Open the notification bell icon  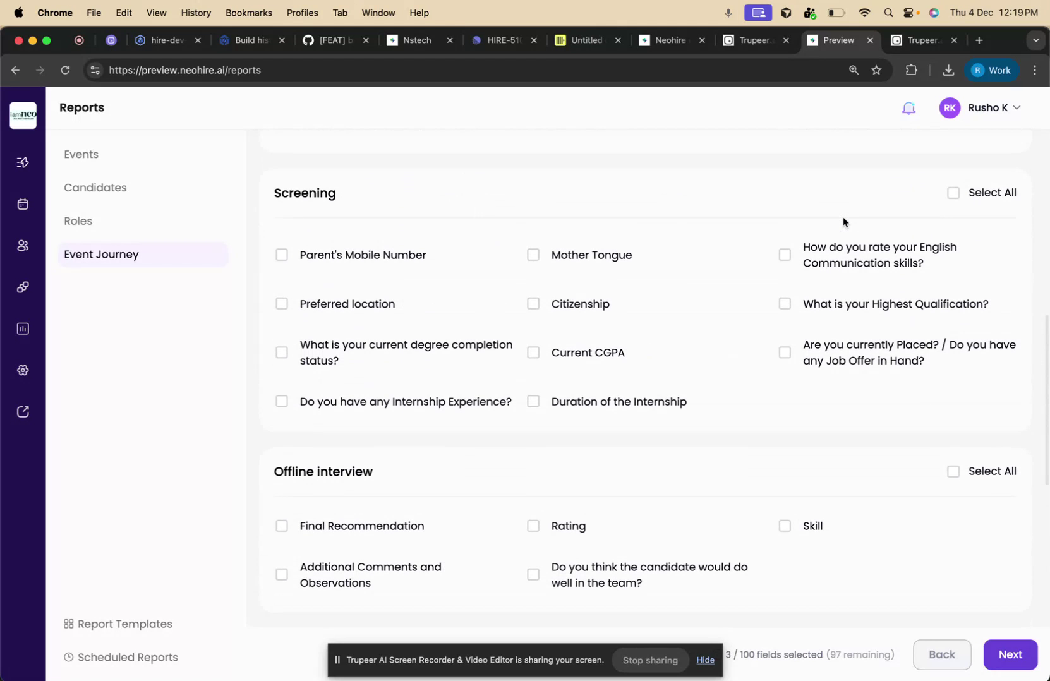(x=908, y=107)
